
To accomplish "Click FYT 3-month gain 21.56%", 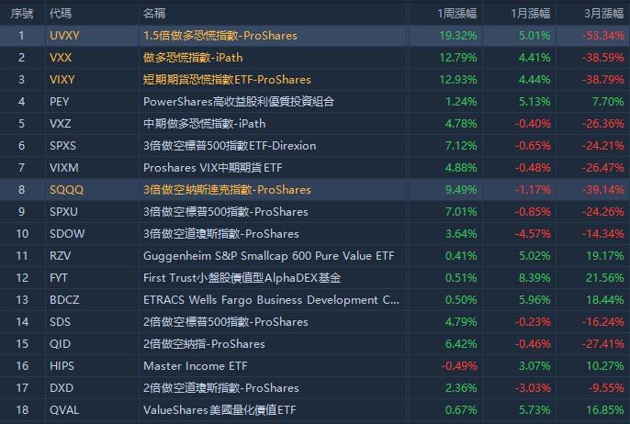I will [605, 278].
